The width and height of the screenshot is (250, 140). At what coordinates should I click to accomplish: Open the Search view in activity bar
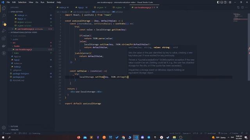point(4,16)
